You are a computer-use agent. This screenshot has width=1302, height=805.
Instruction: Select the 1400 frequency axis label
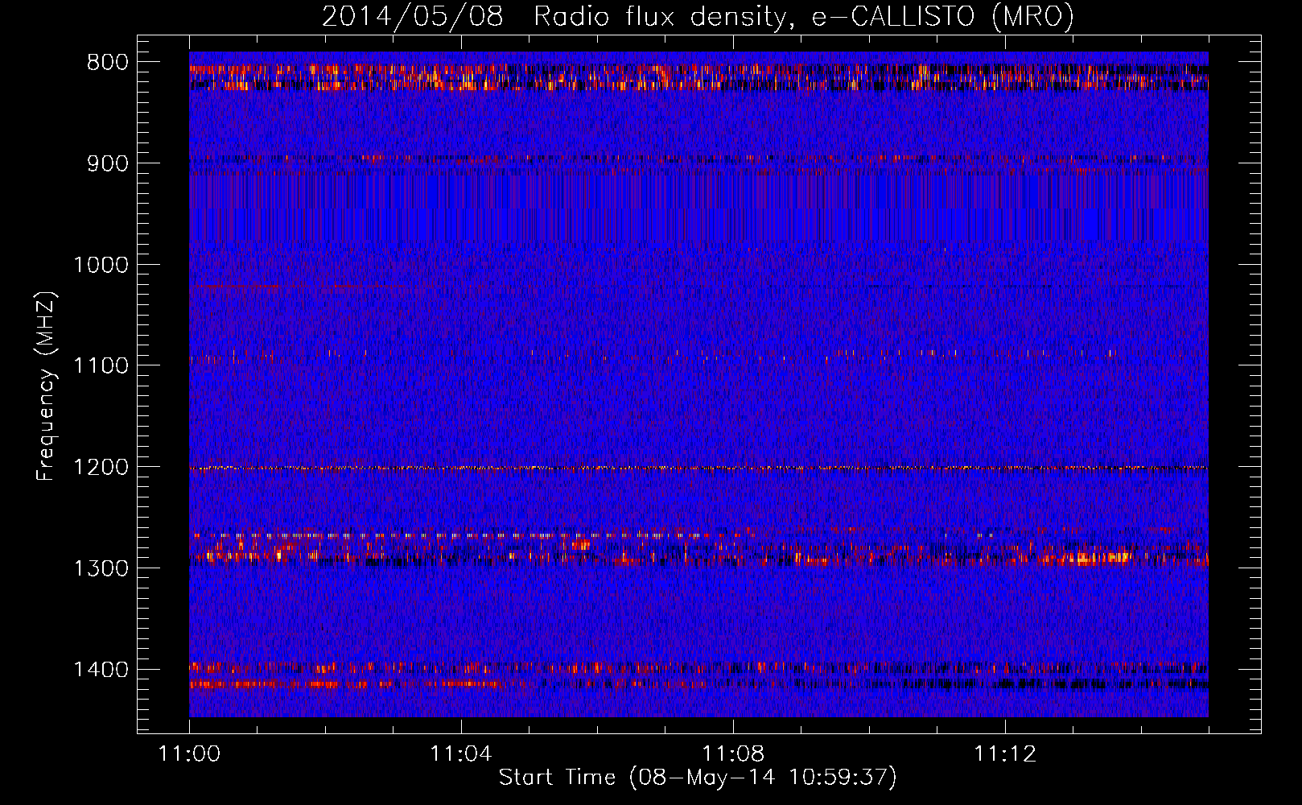[x=101, y=670]
